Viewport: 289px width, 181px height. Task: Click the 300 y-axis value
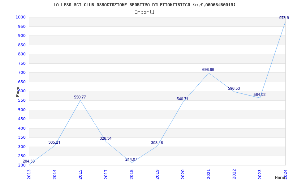point(22,147)
